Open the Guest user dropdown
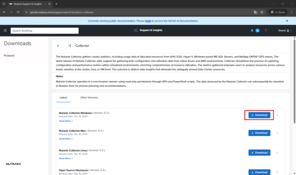The width and height of the screenshot is (296, 175). point(285,31)
